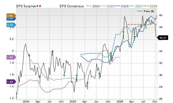173x103 pixels.
Task: Click the EPS surprise arrow in February 2025
Action: click(77, 78)
